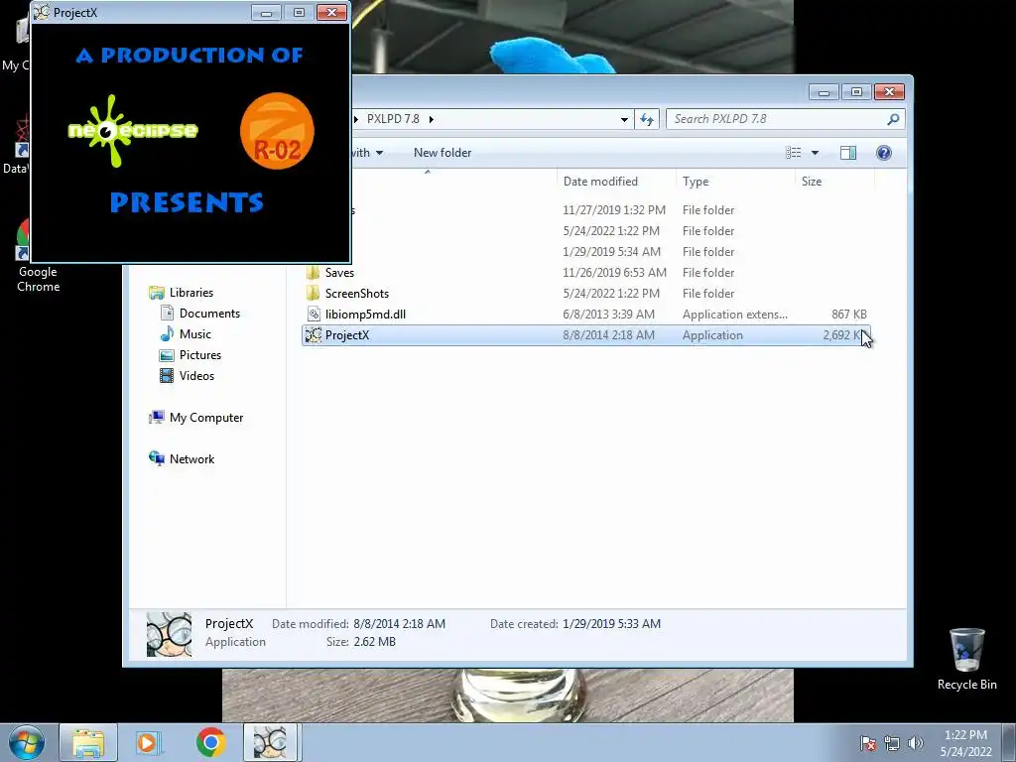
Task: Open Libraries in navigation pane
Action: point(191,293)
